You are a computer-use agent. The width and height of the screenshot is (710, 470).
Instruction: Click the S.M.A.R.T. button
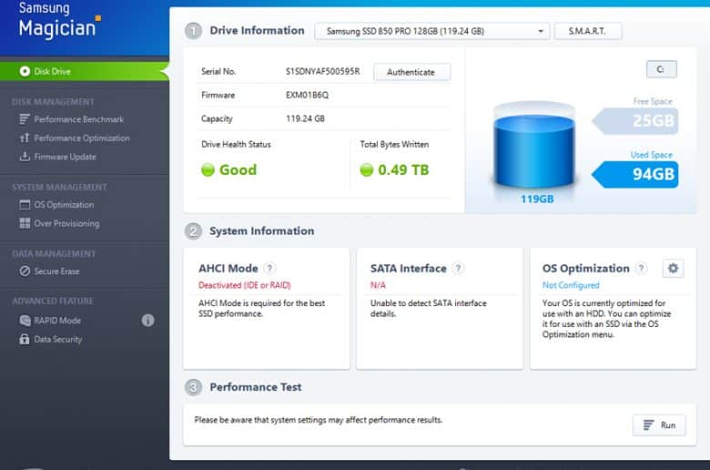coord(588,31)
